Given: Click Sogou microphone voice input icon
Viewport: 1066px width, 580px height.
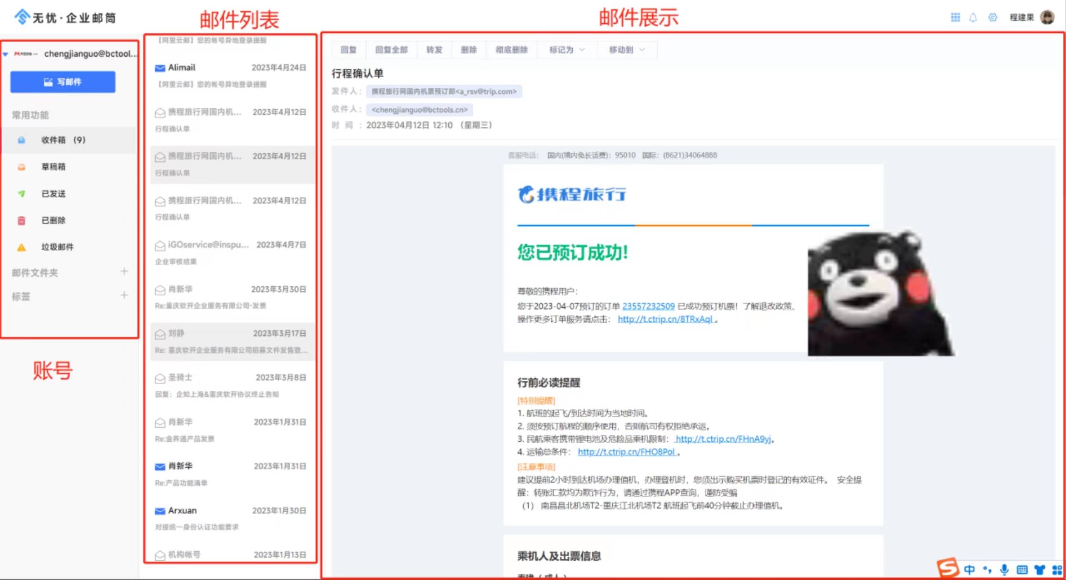Looking at the screenshot, I should click(x=1004, y=569).
